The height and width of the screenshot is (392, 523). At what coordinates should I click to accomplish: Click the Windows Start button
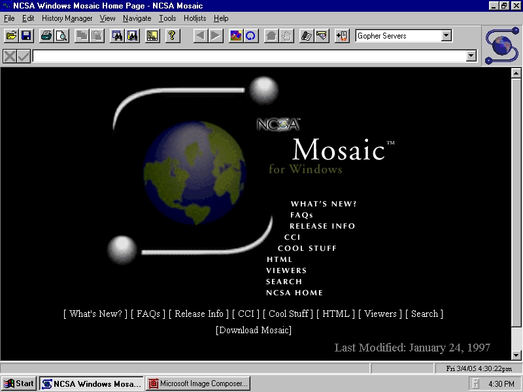(x=20, y=384)
